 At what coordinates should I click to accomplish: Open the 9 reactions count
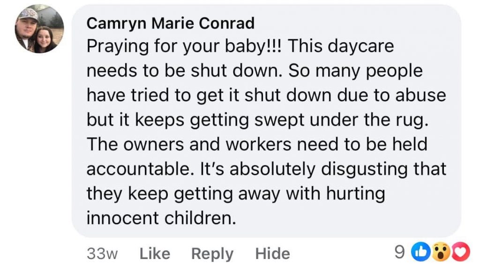[399, 253]
